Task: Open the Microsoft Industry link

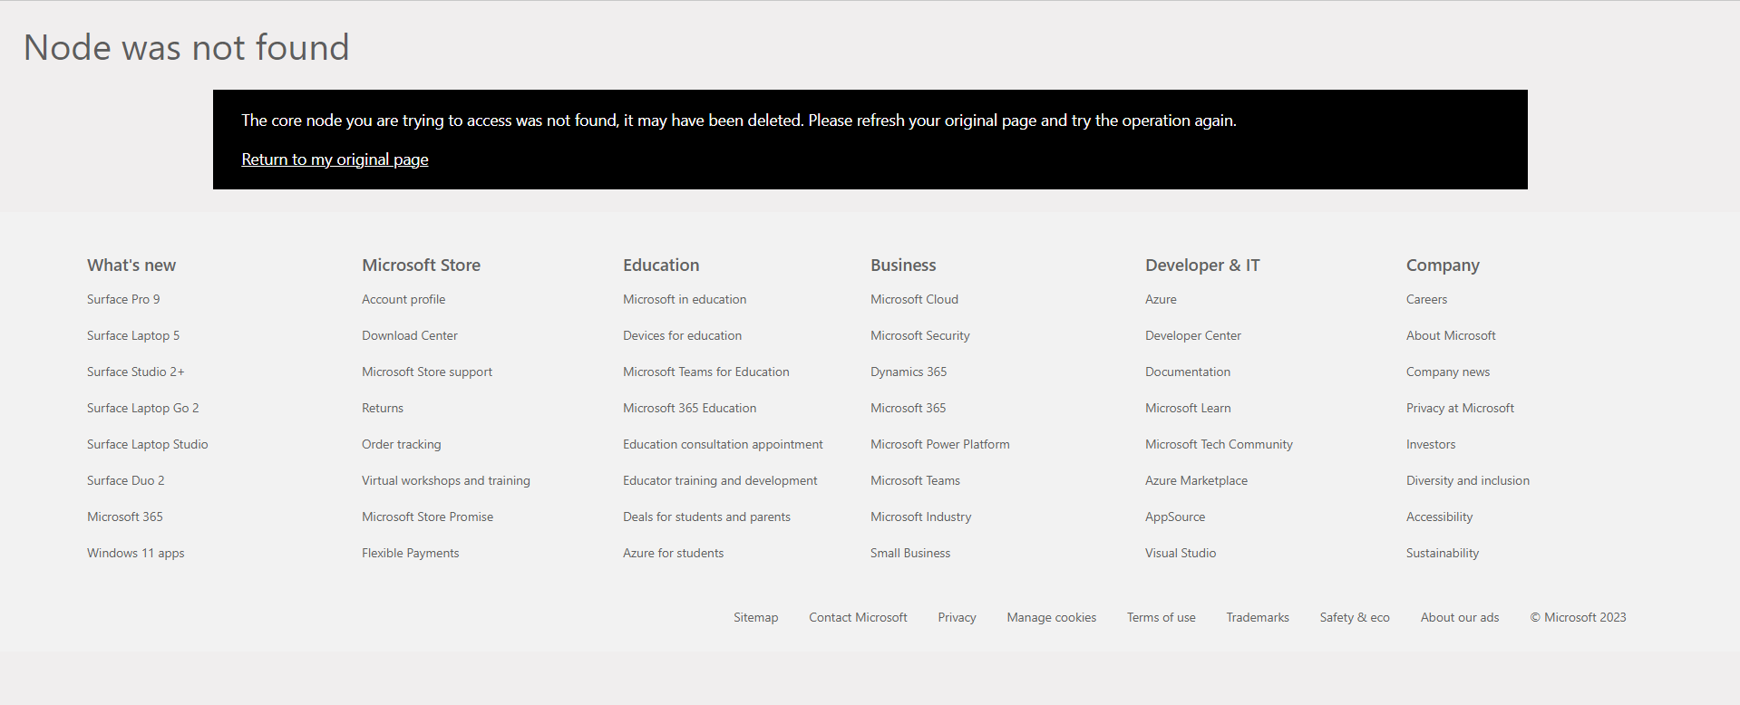Action: click(921, 517)
